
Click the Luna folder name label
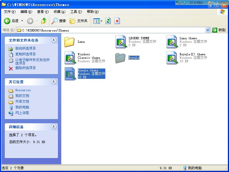point(81,42)
